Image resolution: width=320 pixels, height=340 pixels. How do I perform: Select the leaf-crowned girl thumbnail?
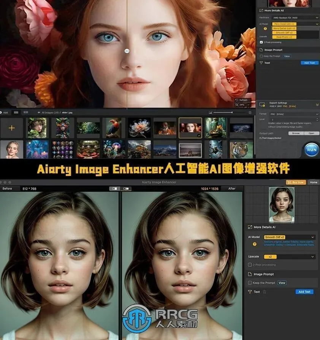[x=37, y=128]
